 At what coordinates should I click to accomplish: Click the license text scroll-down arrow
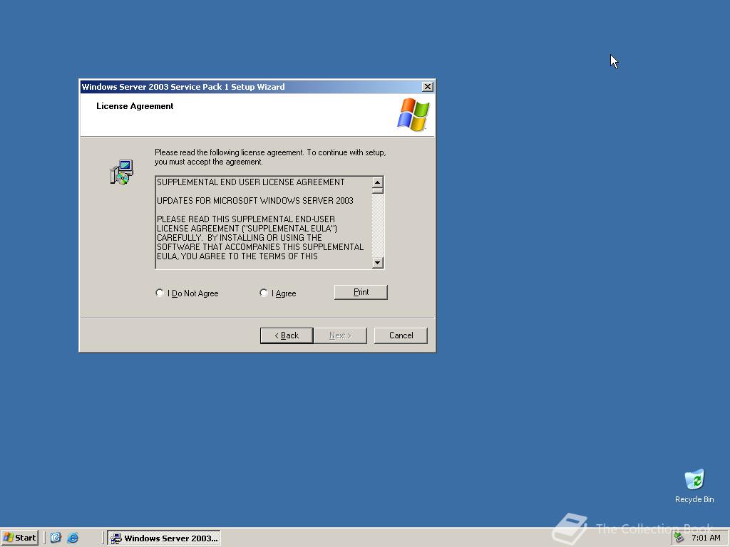pyautogui.click(x=378, y=263)
